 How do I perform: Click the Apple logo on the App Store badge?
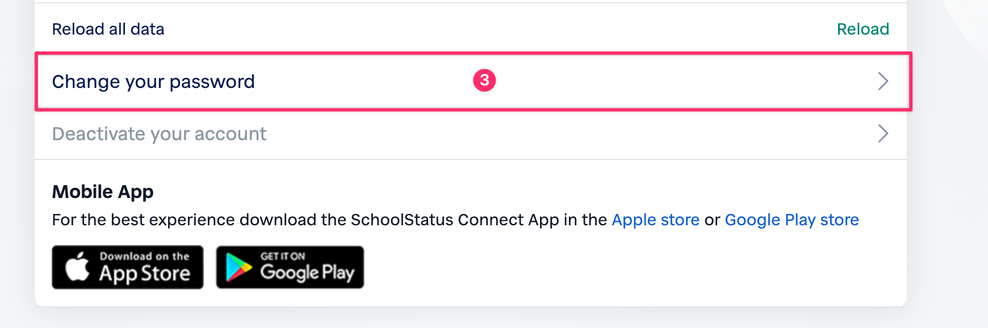pos(77,267)
